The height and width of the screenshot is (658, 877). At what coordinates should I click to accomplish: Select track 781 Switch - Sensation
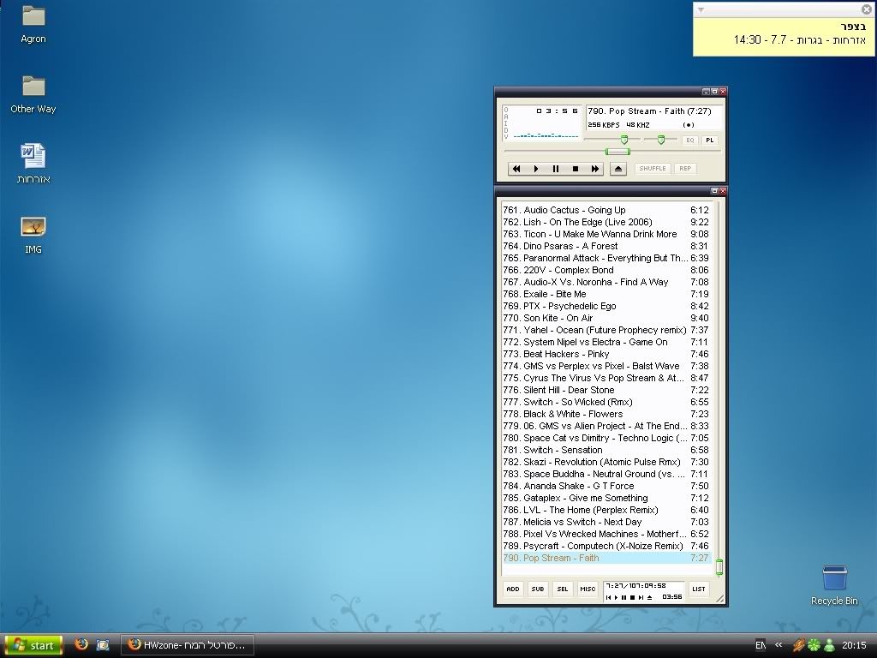coord(606,450)
